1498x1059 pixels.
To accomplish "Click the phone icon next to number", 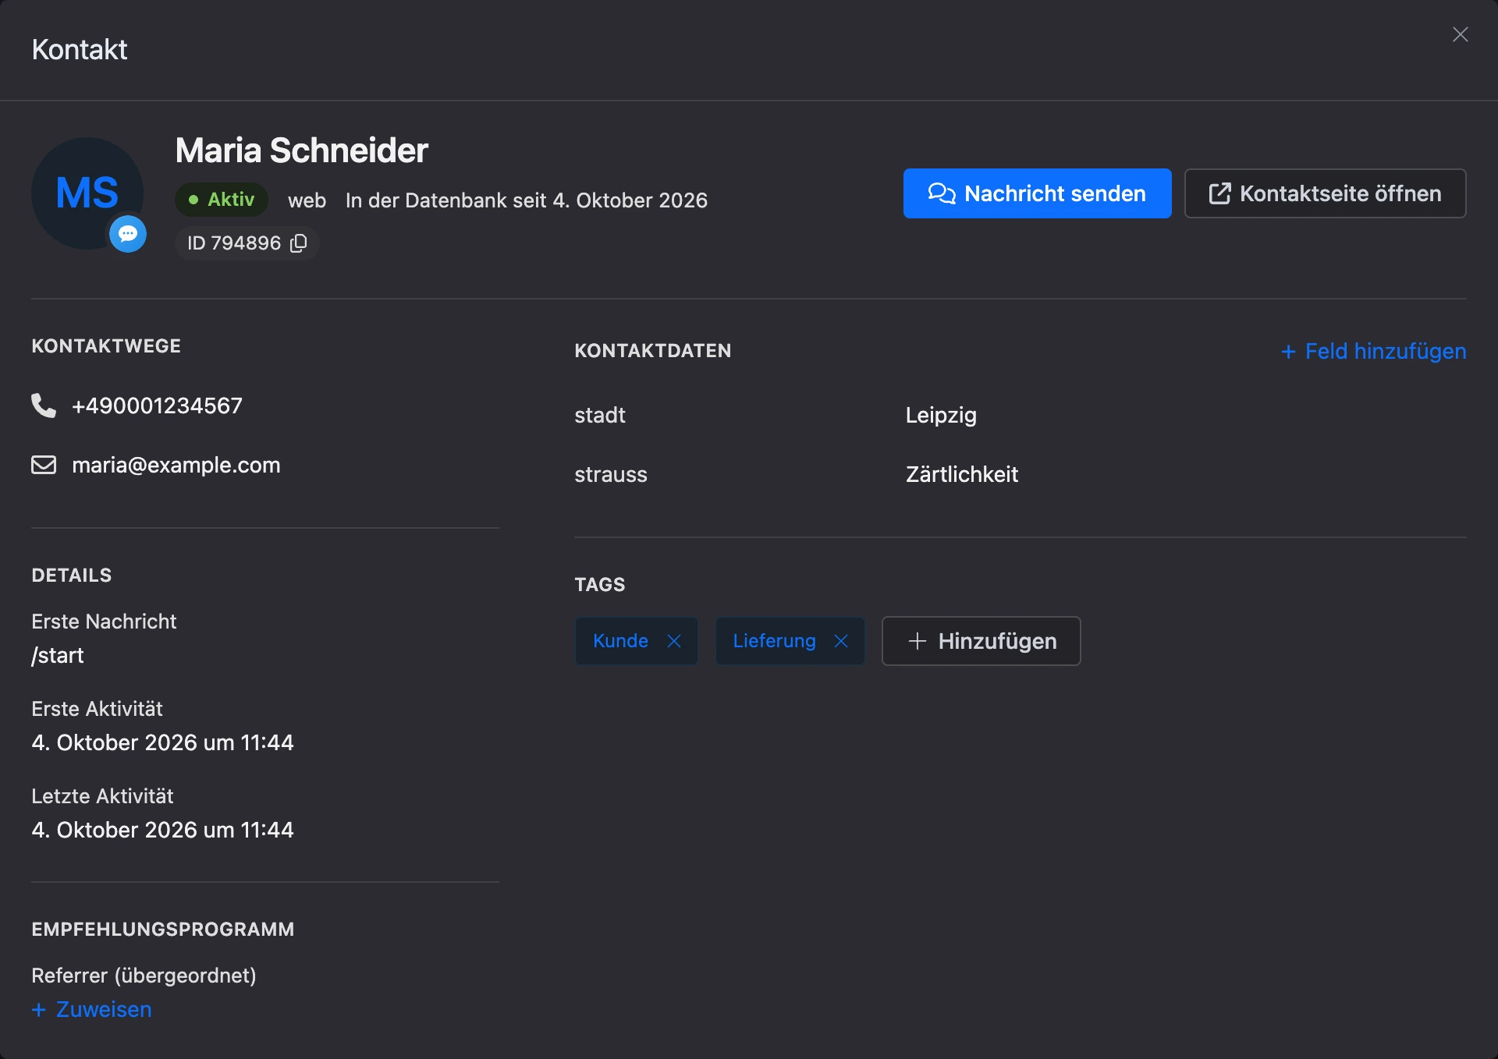I will pyautogui.click(x=43, y=406).
